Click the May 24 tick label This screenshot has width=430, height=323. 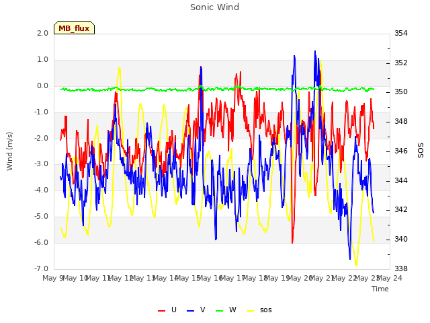[x=390, y=278]
